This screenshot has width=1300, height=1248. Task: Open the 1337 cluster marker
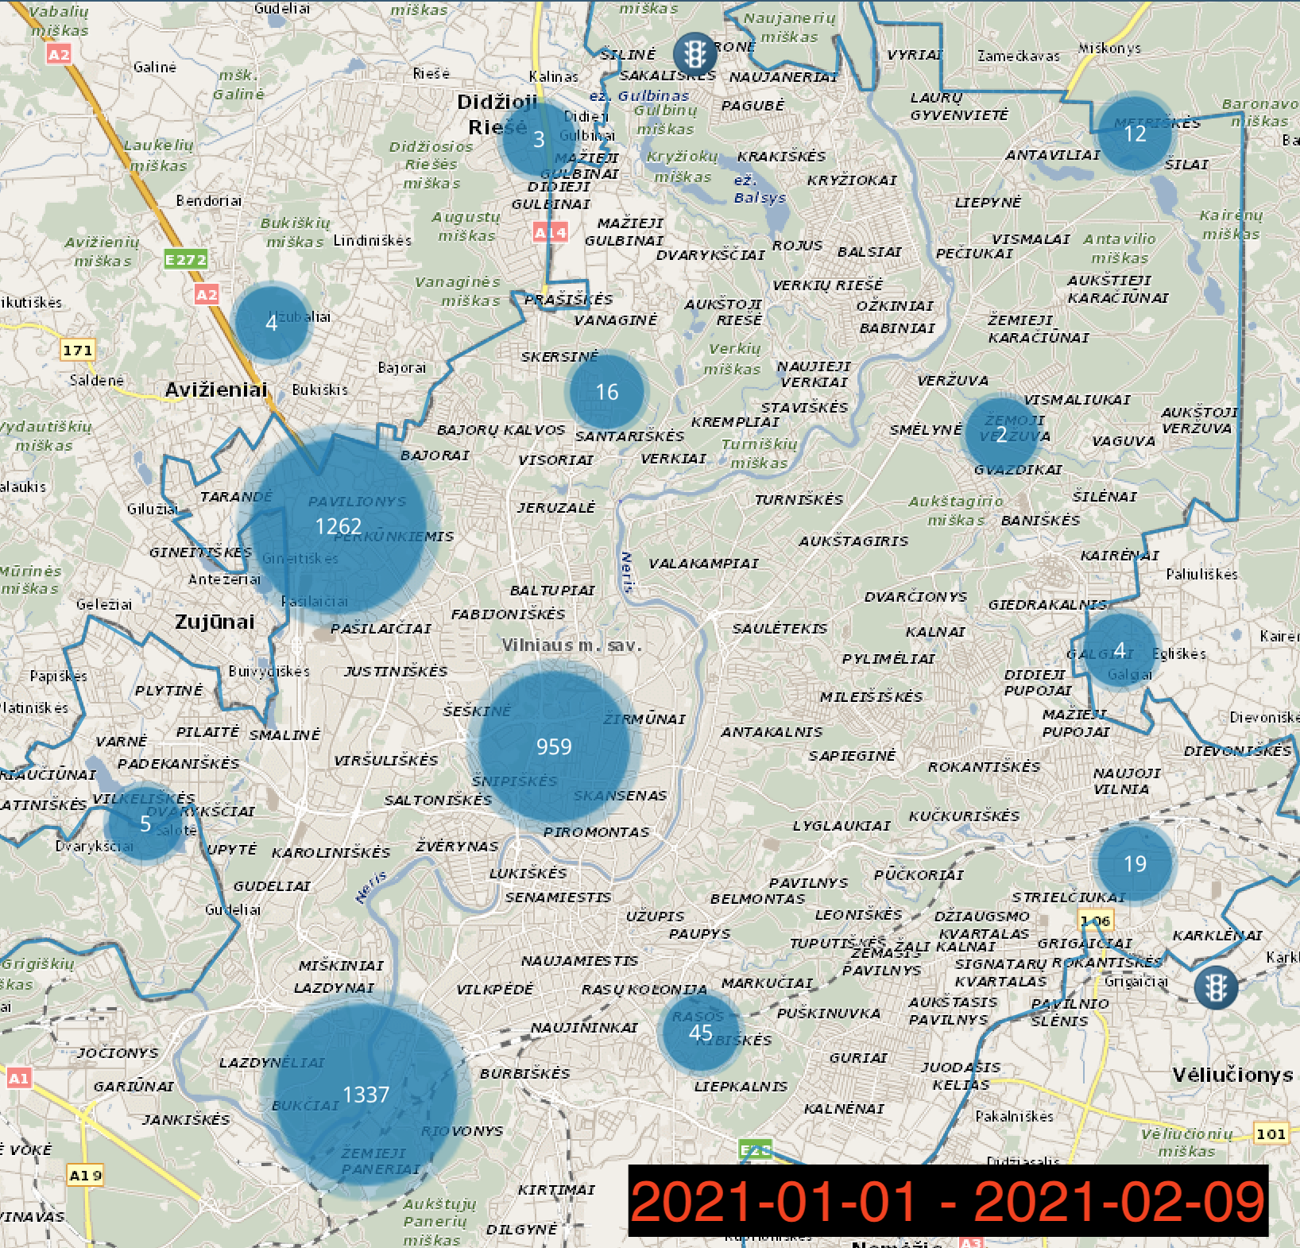[366, 1095]
